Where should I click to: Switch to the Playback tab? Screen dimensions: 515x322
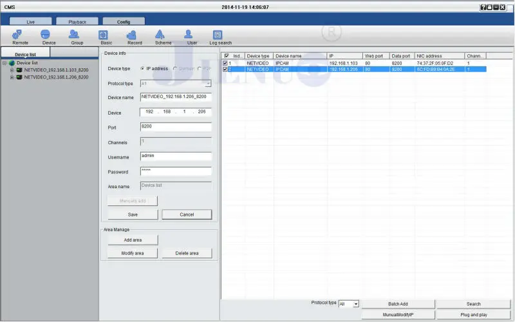[77, 21]
